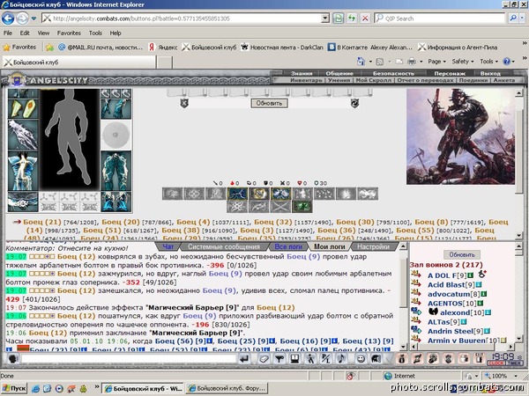Open recent pages dropdown next to Forward
The width and height of the screenshot is (529, 396).
pyautogui.click(x=34, y=18)
